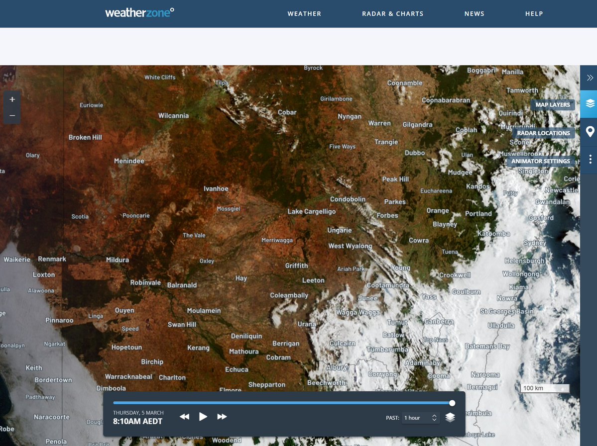597x446 pixels.
Task: Click the 8:10AM AEDT time label
Action: point(137,421)
